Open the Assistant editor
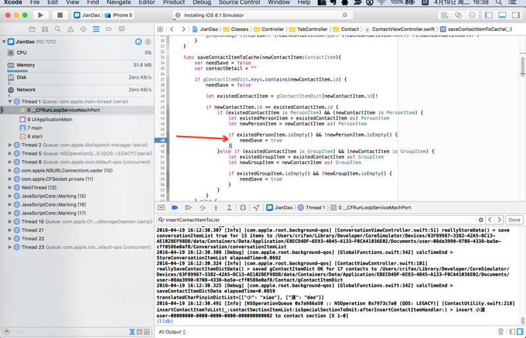 (458, 15)
